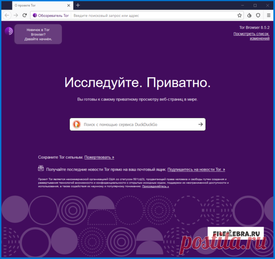Click the Исследуйте. Приватно. heading
The width and height of the screenshot is (275, 259).
(137, 82)
